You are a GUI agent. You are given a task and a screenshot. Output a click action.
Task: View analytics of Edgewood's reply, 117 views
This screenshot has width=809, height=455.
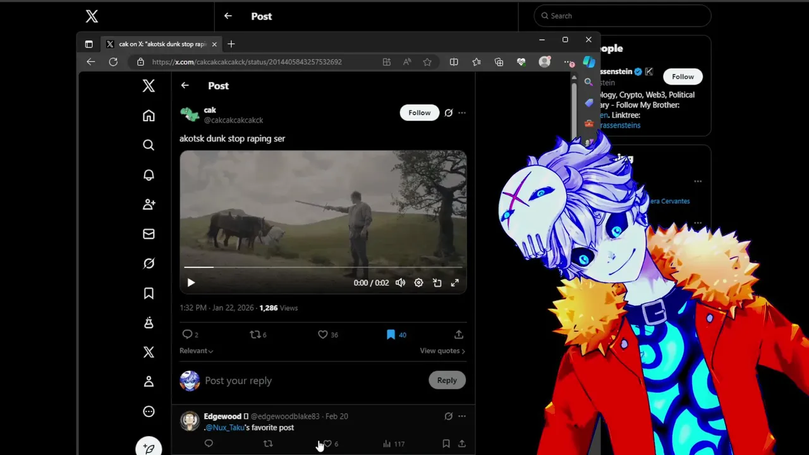point(393,444)
